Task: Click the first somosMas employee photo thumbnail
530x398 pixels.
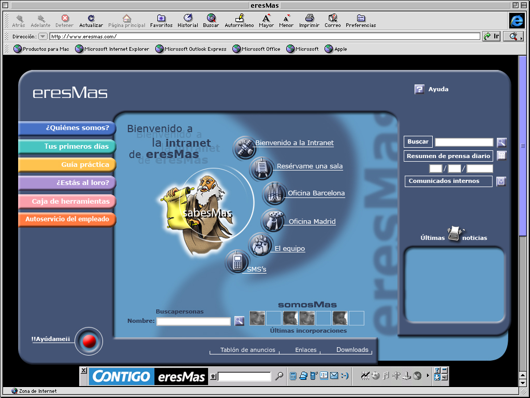Action: 257,318
